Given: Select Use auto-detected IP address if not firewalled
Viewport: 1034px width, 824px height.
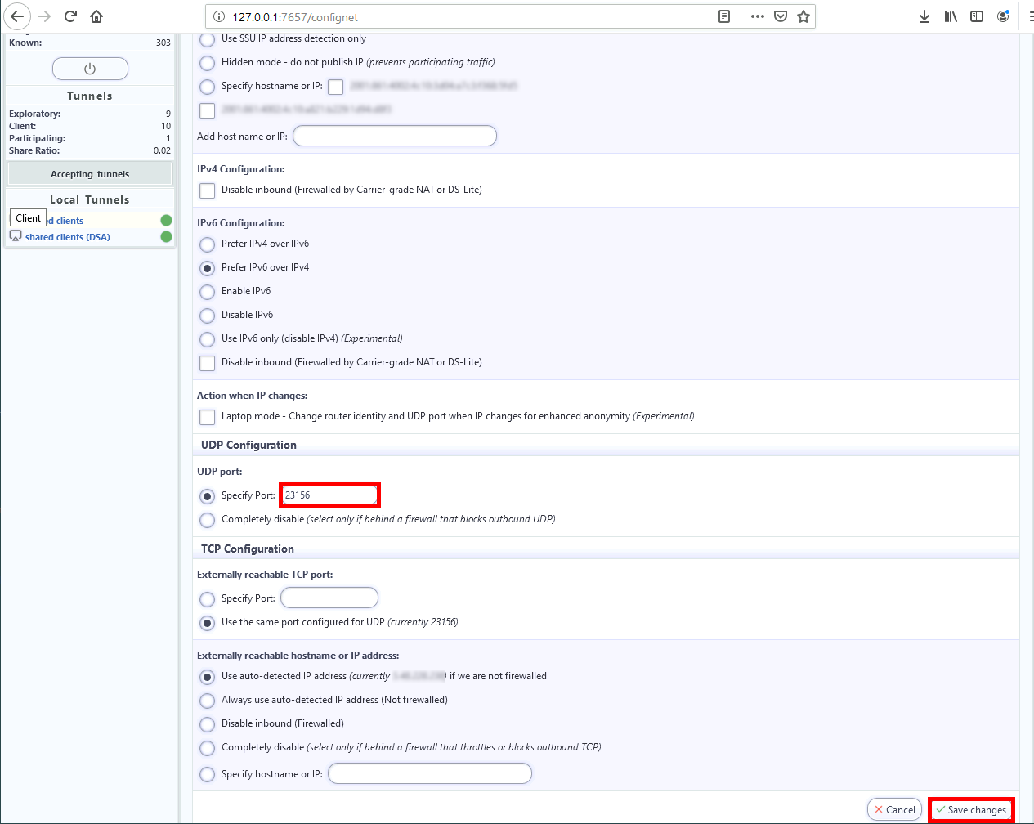Looking at the screenshot, I should 208,677.
